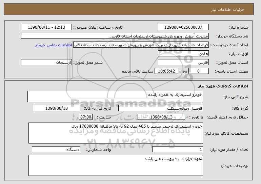Click the text خودرو استیجاری به همراه راننده
The image size is (261, 184).
coord(175,95)
